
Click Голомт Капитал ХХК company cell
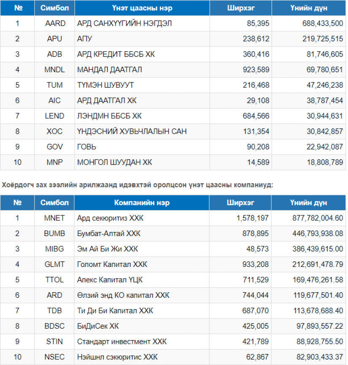[x=142, y=264]
